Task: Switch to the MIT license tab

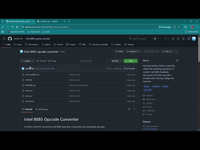Action: [42, 109]
